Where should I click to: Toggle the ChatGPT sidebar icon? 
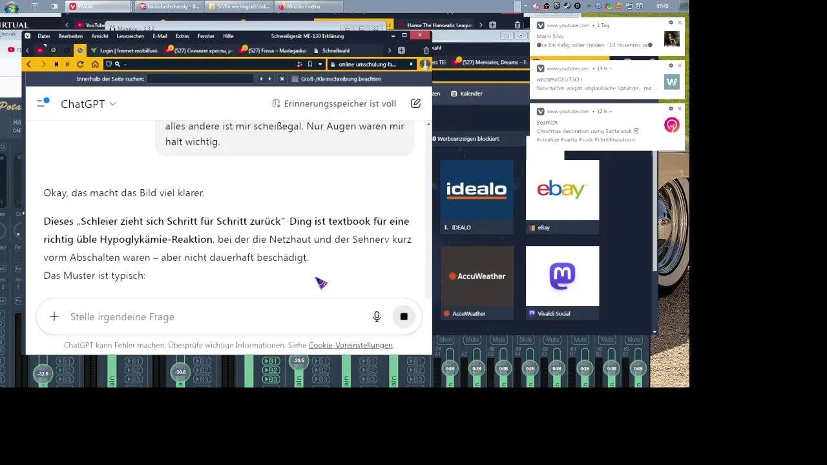coord(43,103)
